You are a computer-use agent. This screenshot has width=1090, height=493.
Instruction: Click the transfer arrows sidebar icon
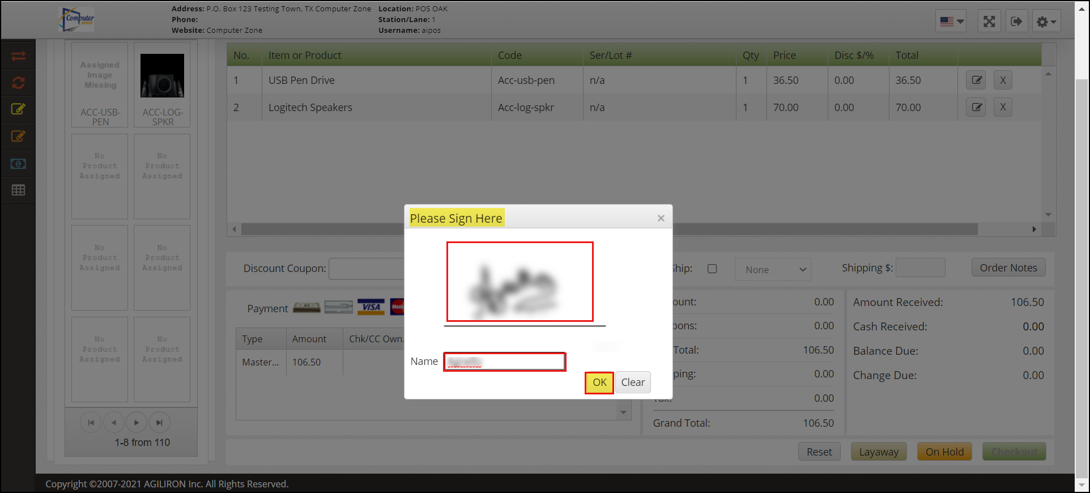18,56
